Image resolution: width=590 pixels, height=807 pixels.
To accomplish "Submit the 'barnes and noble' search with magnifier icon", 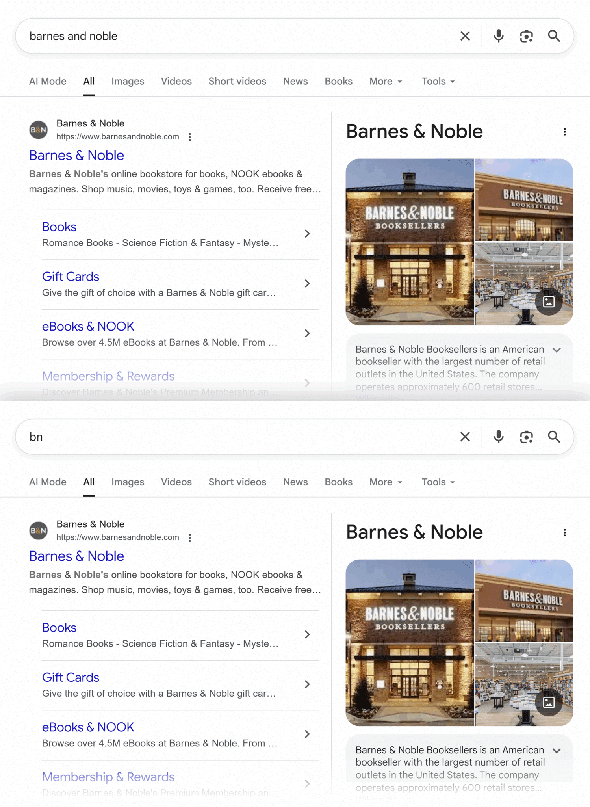I will click(554, 36).
